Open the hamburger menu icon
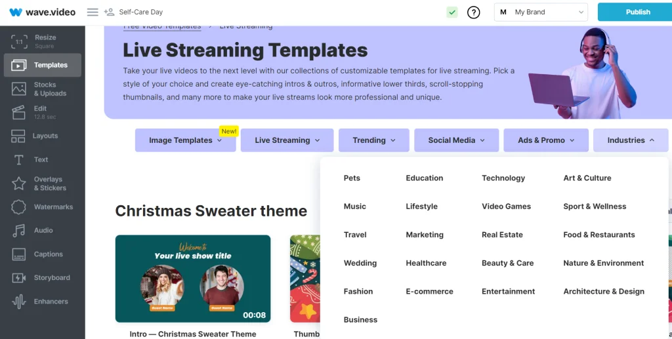 93,12
